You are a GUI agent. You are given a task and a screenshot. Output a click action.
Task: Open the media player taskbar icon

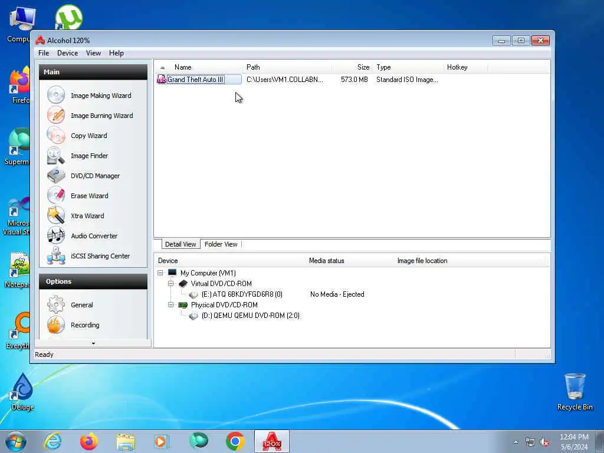point(161,441)
